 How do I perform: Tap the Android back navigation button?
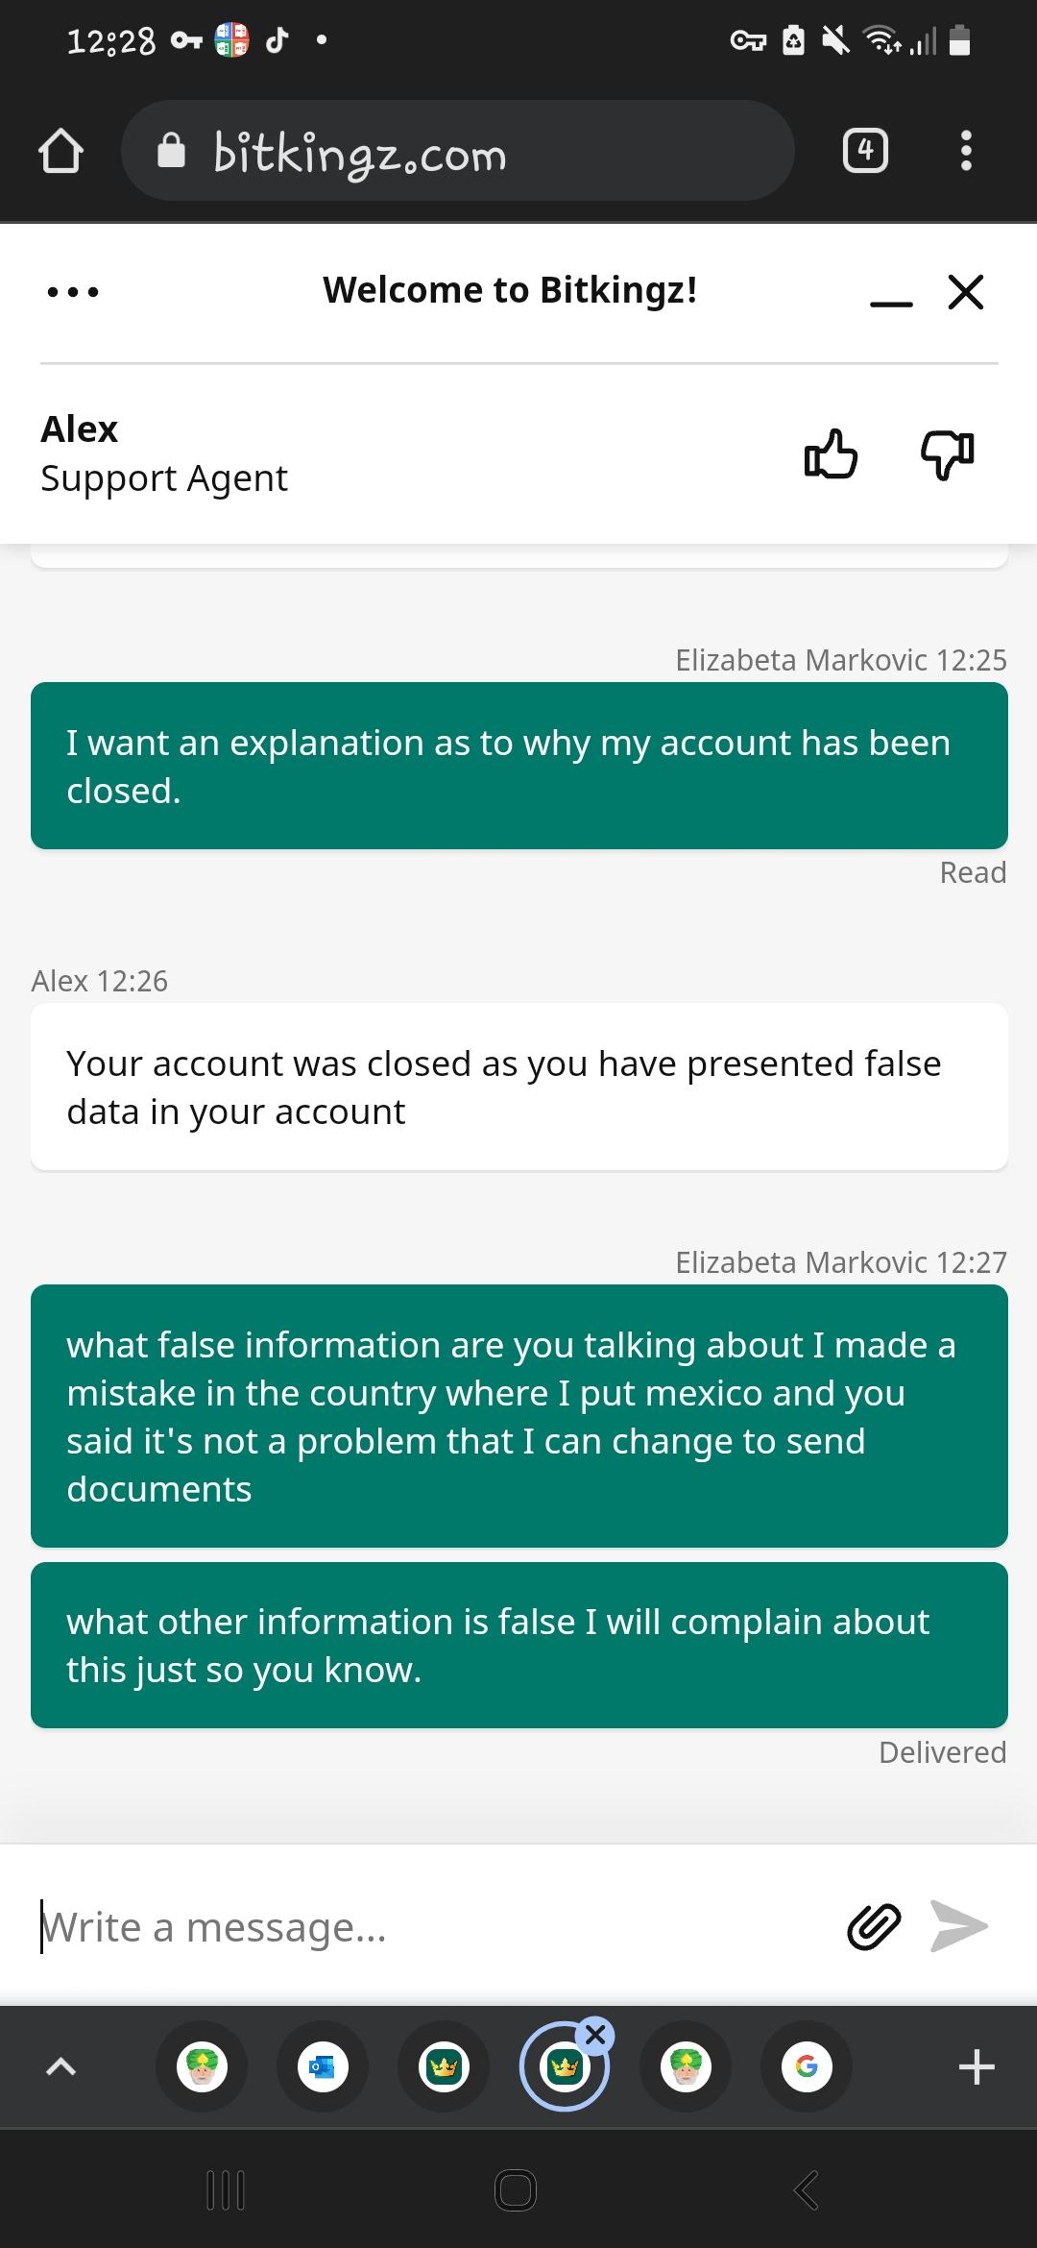pos(807,2190)
